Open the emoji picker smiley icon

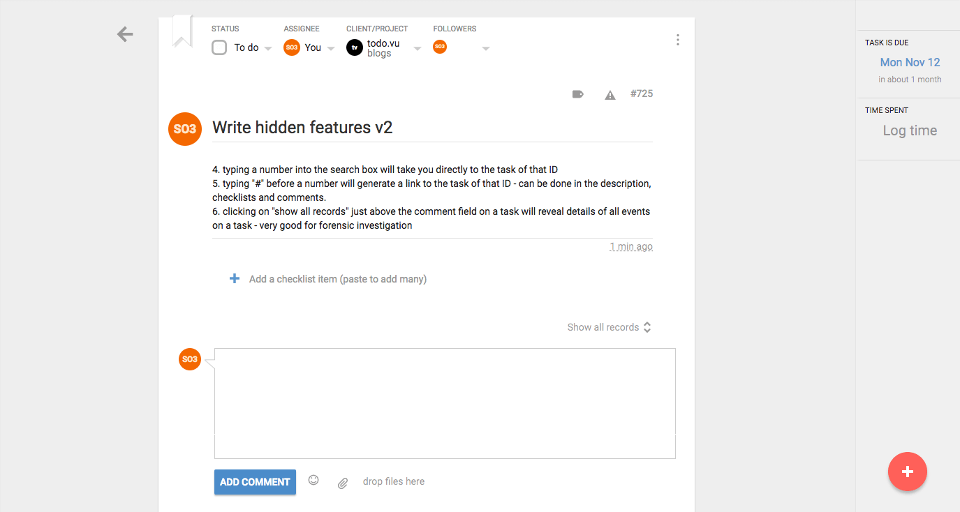coord(313,480)
